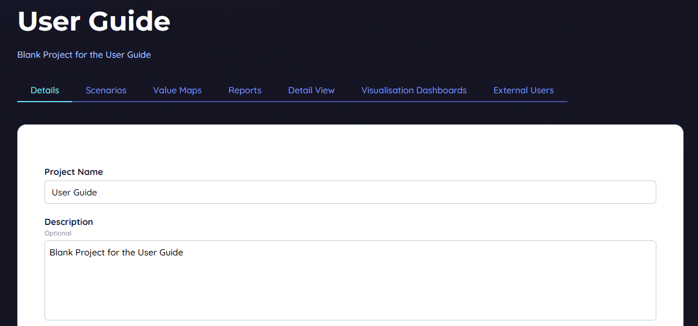
Task: Place cursor on 'User Guide' text in Project Name
Action: [x=74, y=193]
